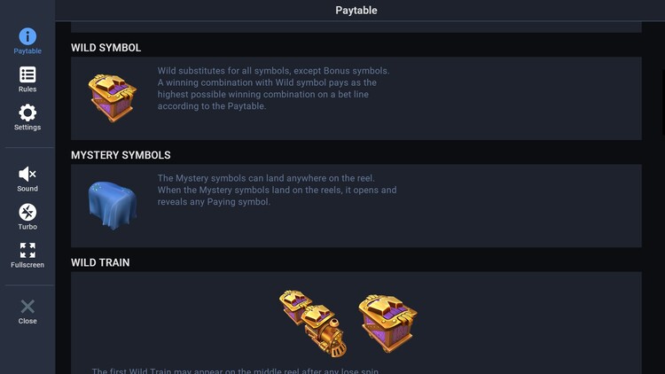Open the Settings gear icon
The width and height of the screenshot is (665, 374).
(x=27, y=113)
